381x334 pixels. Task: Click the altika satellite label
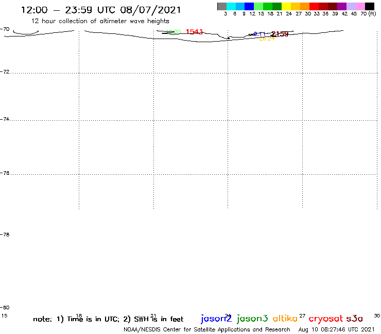click(285, 318)
